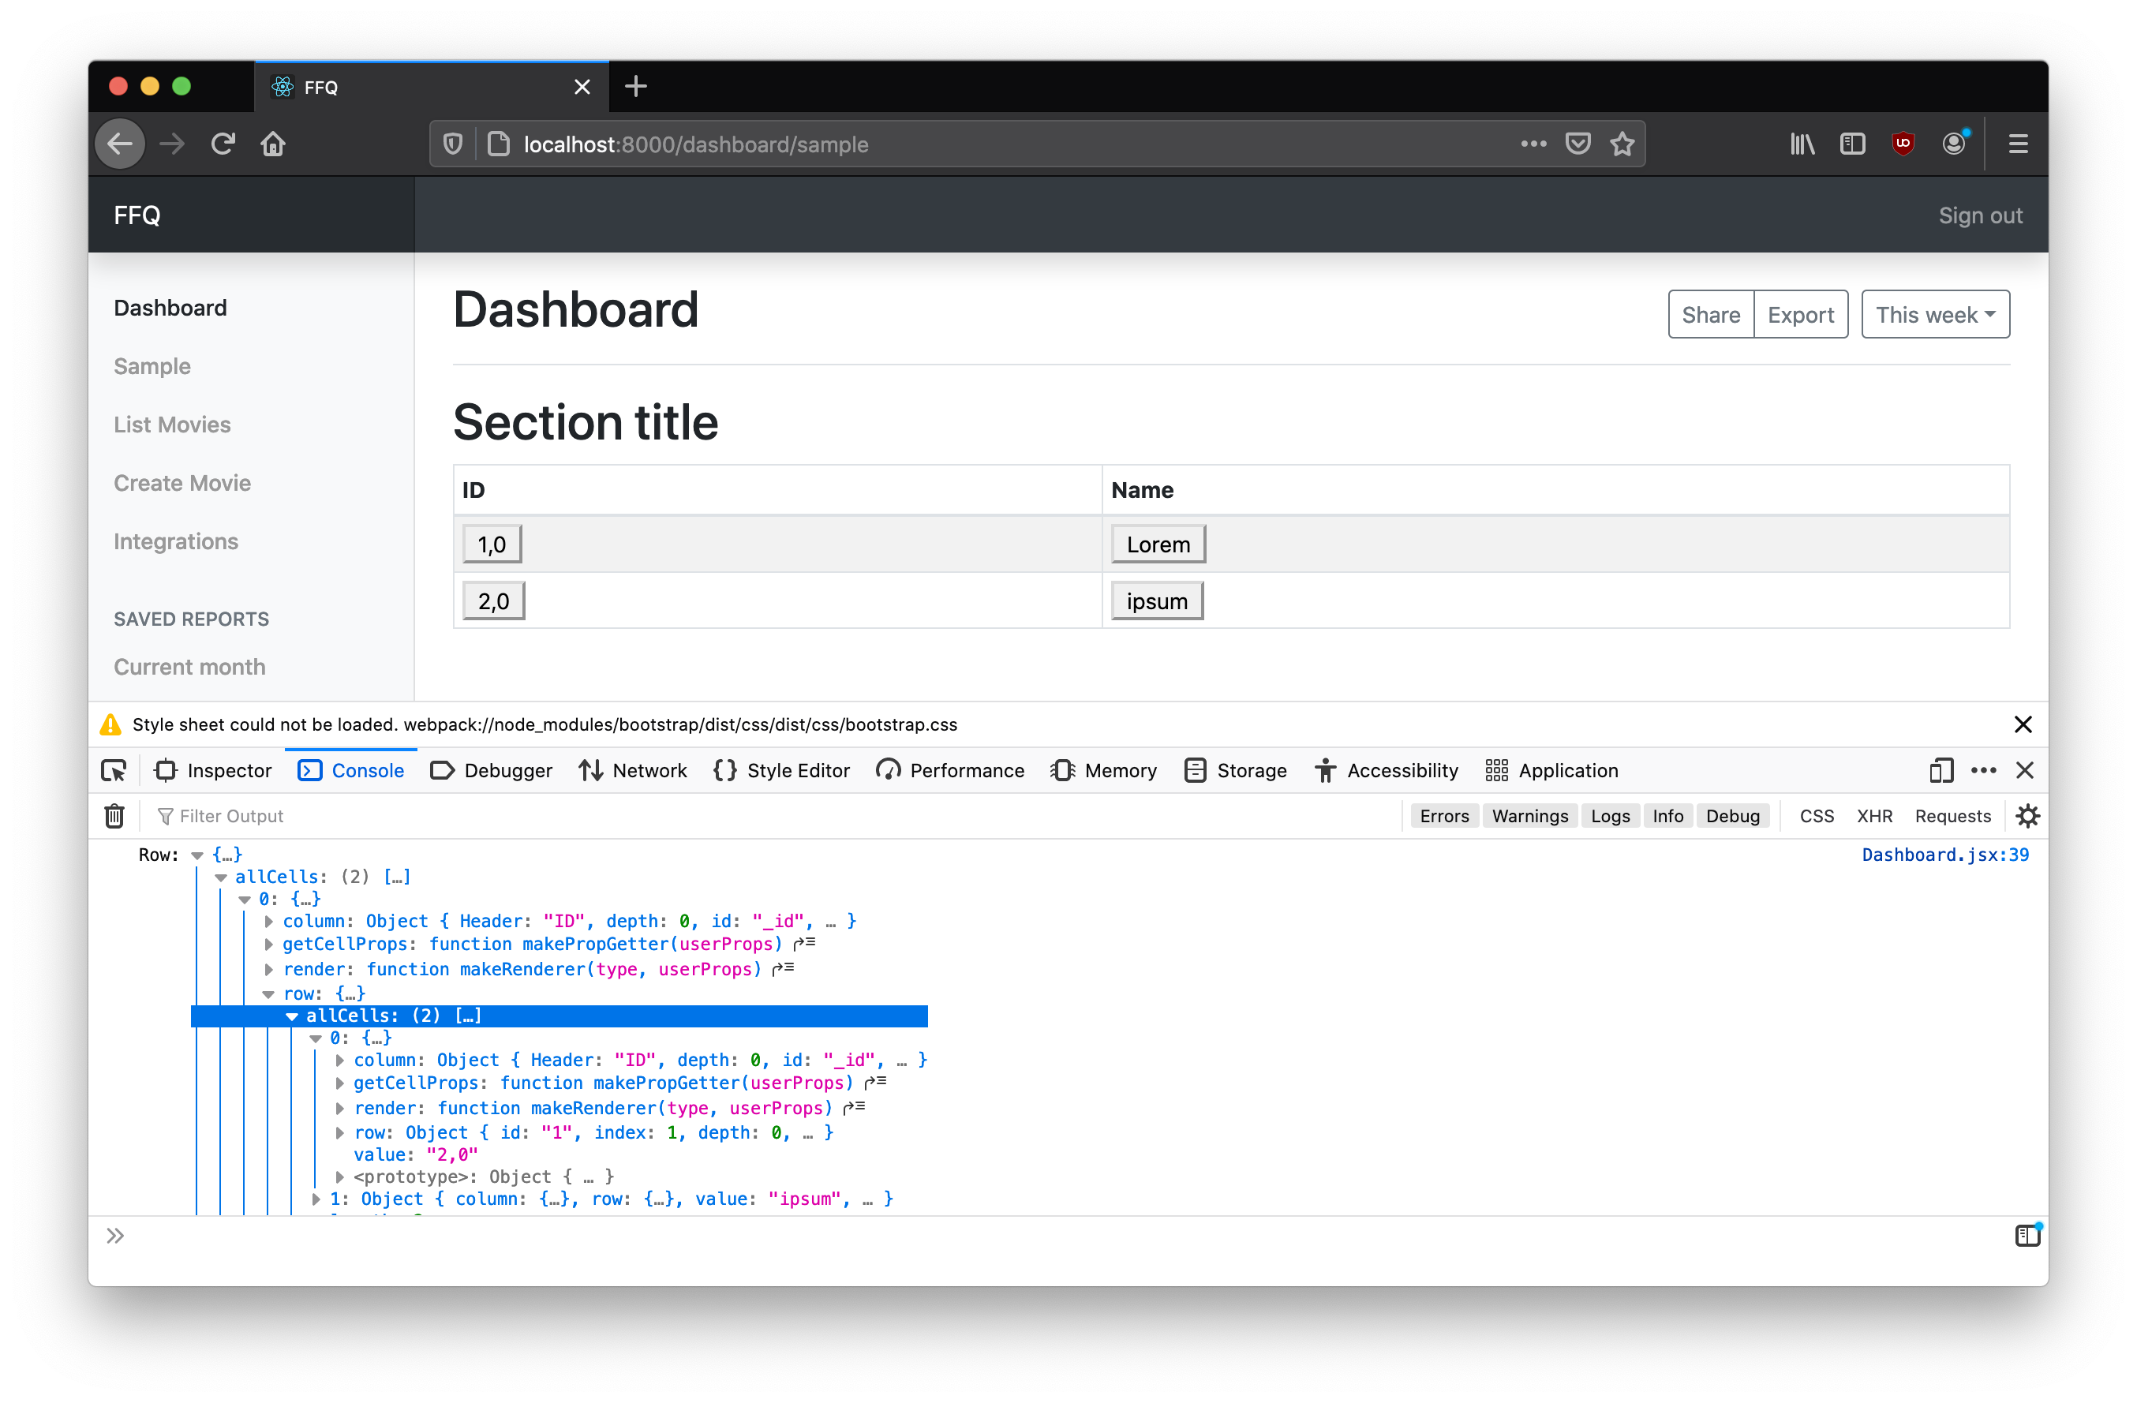Reload the current page

pyautogui.click(x=223, y=144)
